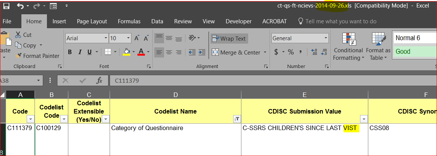Open the fill color palette arrow
Screen dimensions: 437x156
(134, 52)
